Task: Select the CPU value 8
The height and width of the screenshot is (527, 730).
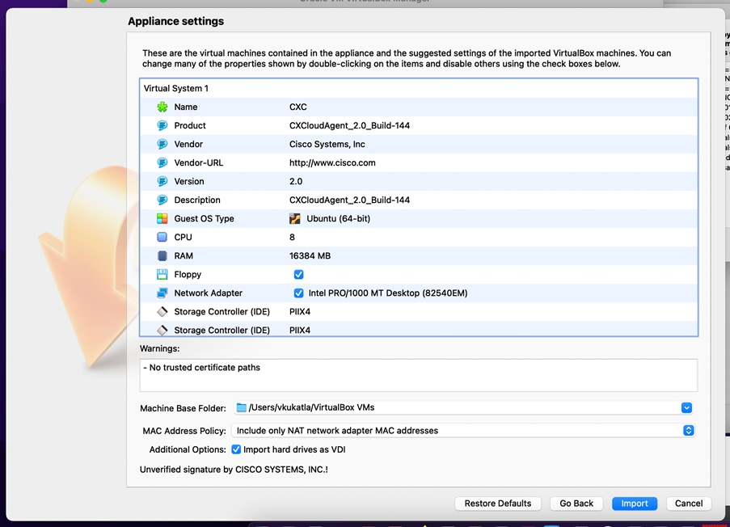Action: (292, 238)
